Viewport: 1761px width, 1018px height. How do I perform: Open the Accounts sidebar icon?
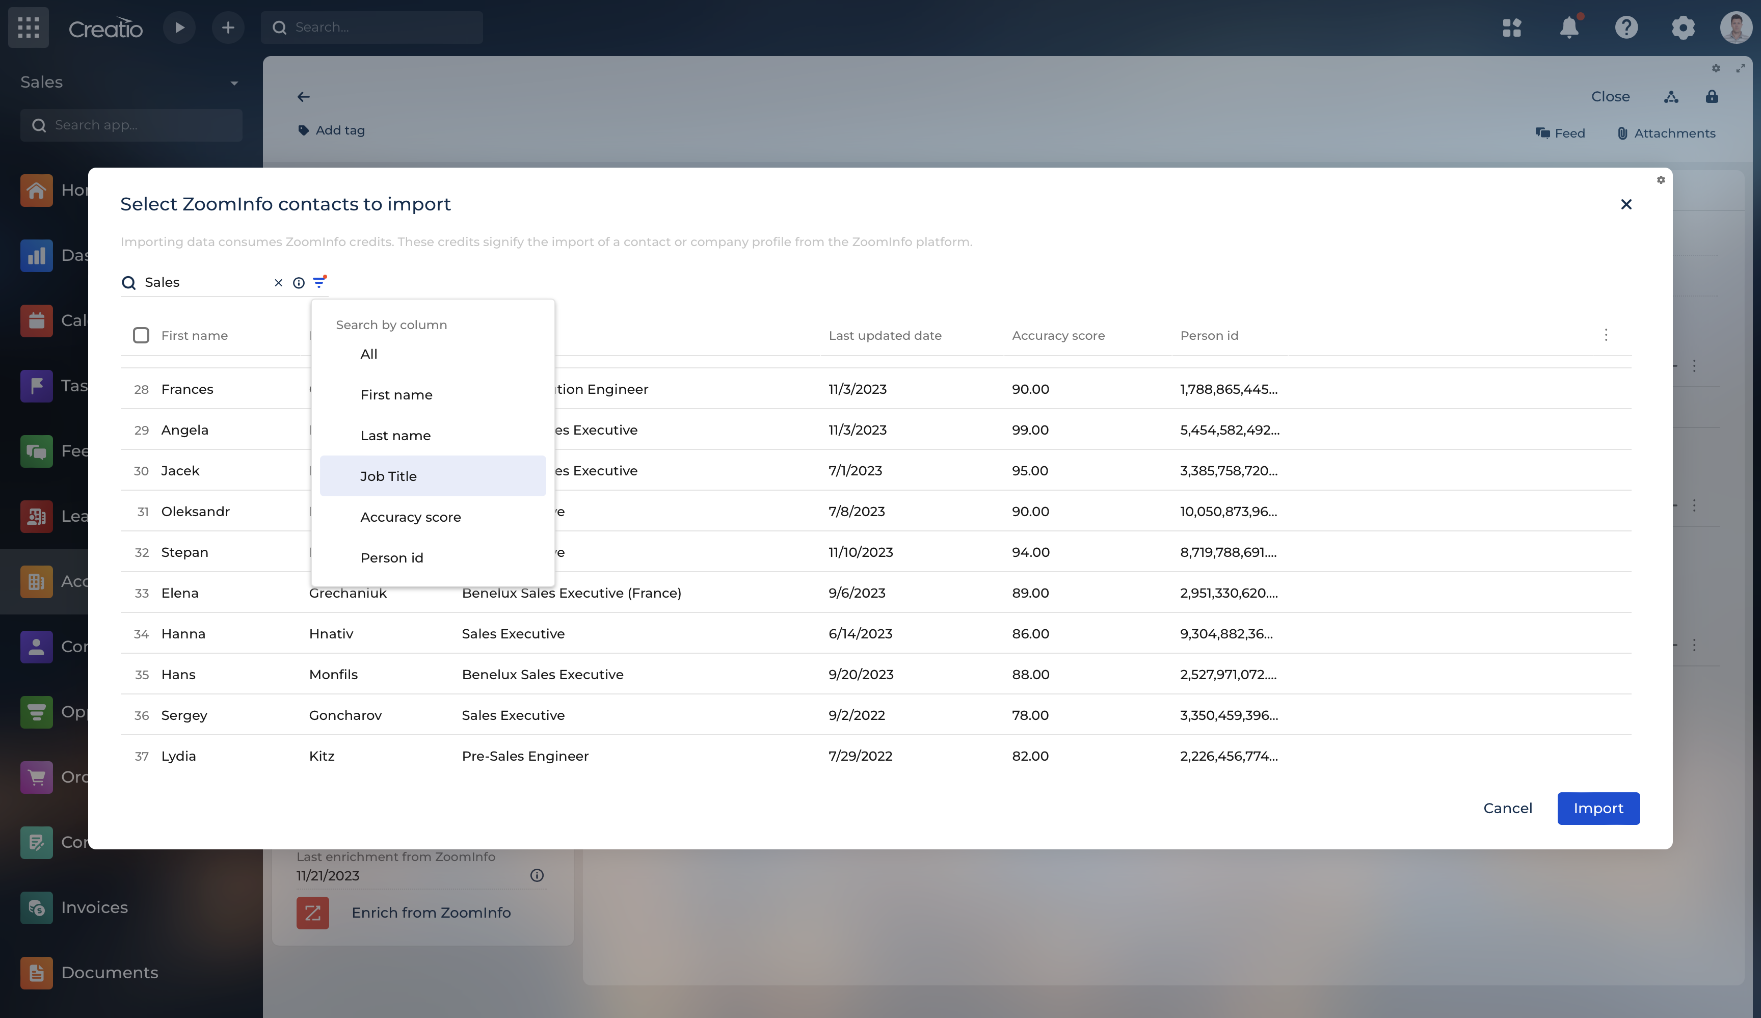coord(36,581)
